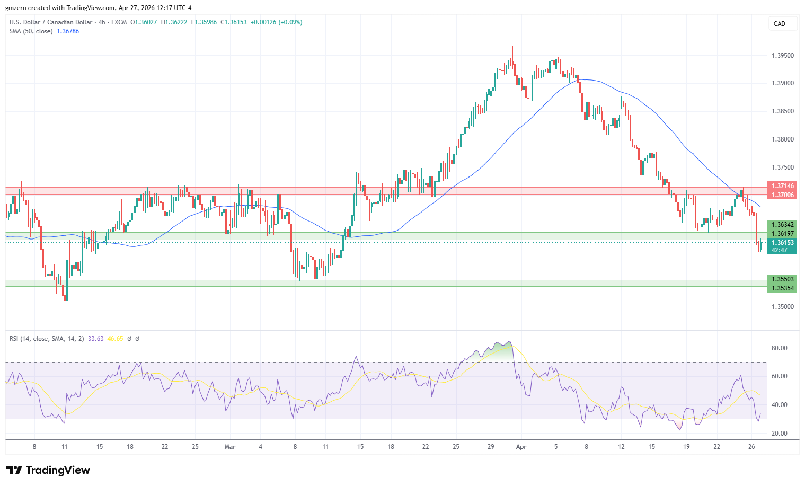
Task: Click the high price H1.36222
Action: (174, 22)
